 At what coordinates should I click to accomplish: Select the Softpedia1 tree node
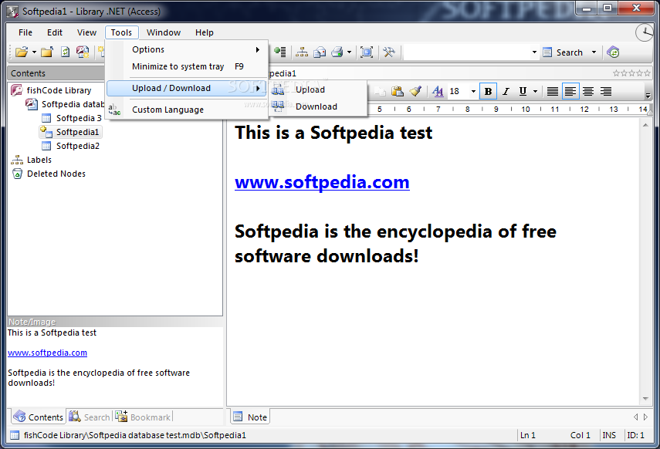[x=77, y=132]
